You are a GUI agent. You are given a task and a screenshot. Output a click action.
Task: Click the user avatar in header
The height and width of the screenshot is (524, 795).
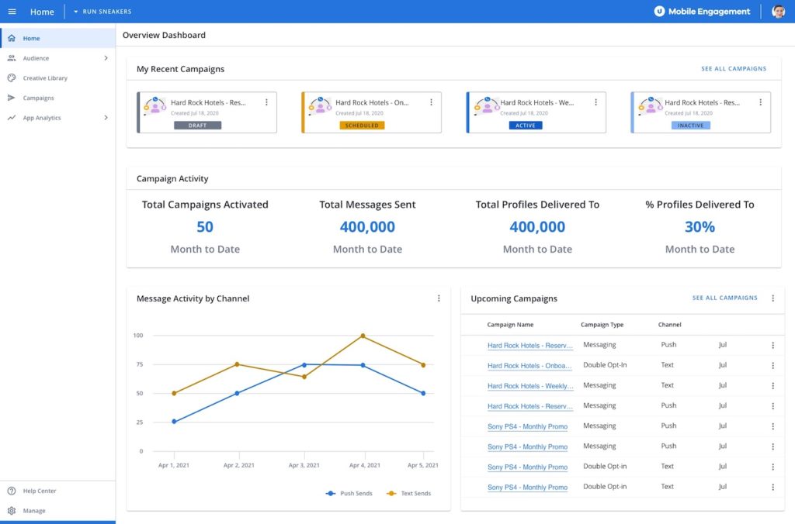point(778,11)
